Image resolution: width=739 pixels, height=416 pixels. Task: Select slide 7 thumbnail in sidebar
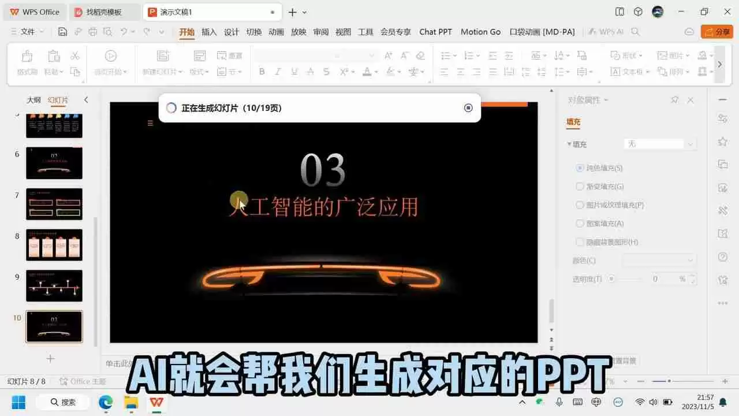click(54, 203)
